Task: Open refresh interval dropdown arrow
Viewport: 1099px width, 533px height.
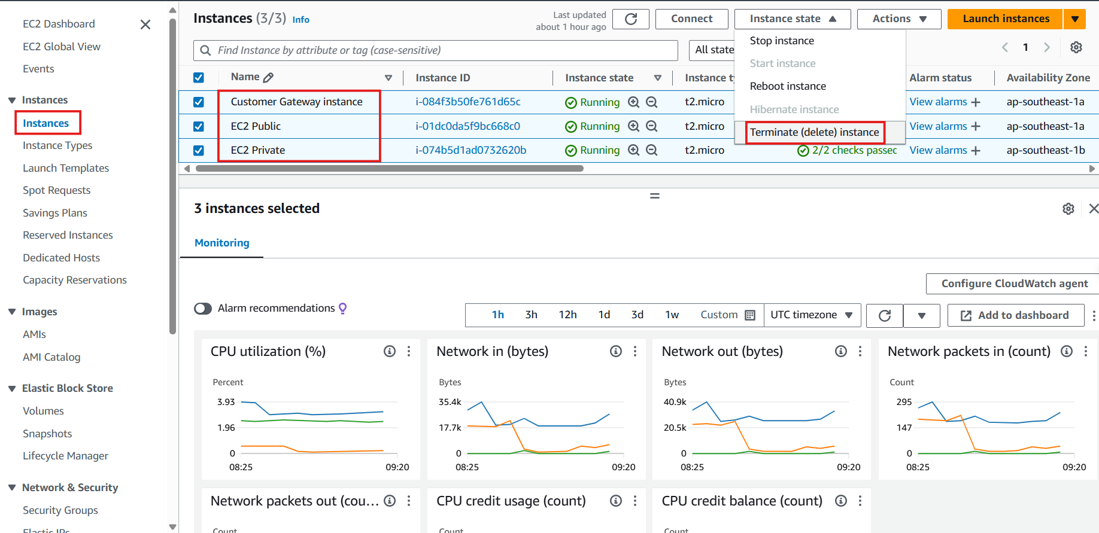Action: [922, 315]
